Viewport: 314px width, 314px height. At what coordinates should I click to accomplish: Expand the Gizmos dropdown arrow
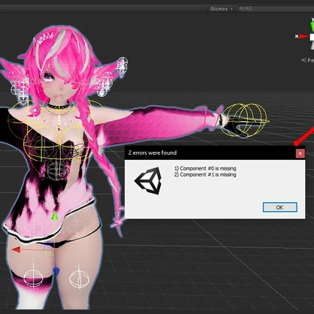tap(231, 9)
